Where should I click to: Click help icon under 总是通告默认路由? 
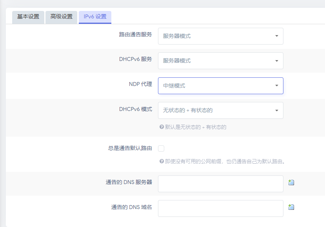(x=161, y=161)
